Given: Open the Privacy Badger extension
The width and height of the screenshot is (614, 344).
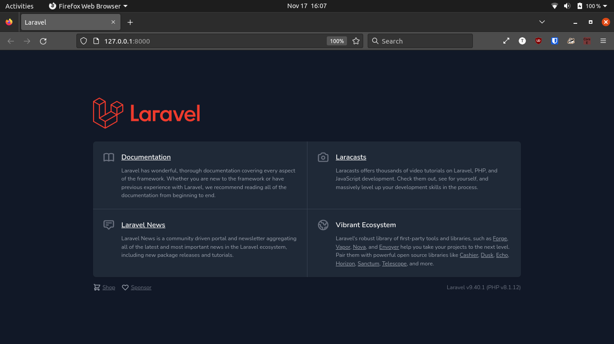Looking at the screenshot, I should coord(571,41).
